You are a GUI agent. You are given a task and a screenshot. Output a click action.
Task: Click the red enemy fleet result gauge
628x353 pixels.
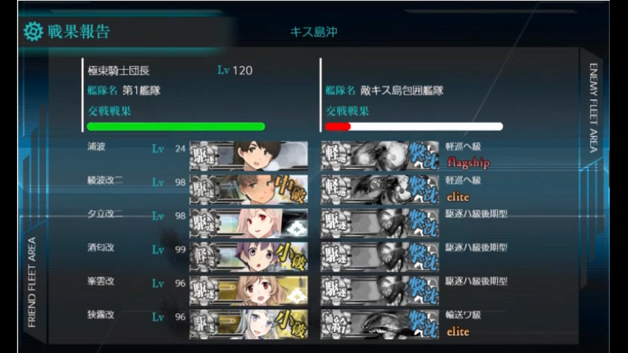[413, 126]
